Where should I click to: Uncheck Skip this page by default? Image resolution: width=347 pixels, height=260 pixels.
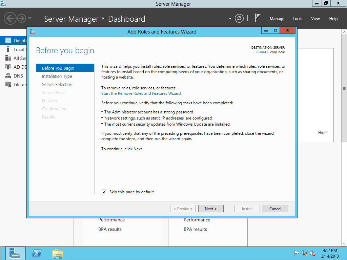coord(104,192)
